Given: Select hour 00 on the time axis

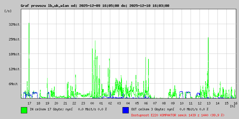Looking at the screenshot, I should click(92, 103).
